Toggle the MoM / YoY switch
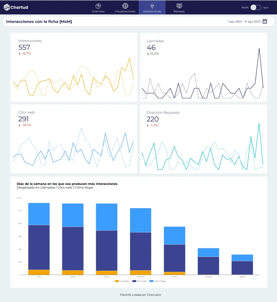The image size is (277, 302). 256,7
